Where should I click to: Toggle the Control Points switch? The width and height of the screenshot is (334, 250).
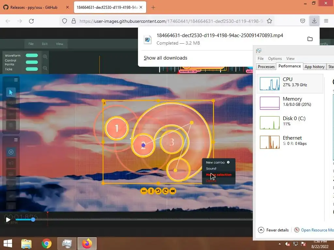[x=32, y=62]
